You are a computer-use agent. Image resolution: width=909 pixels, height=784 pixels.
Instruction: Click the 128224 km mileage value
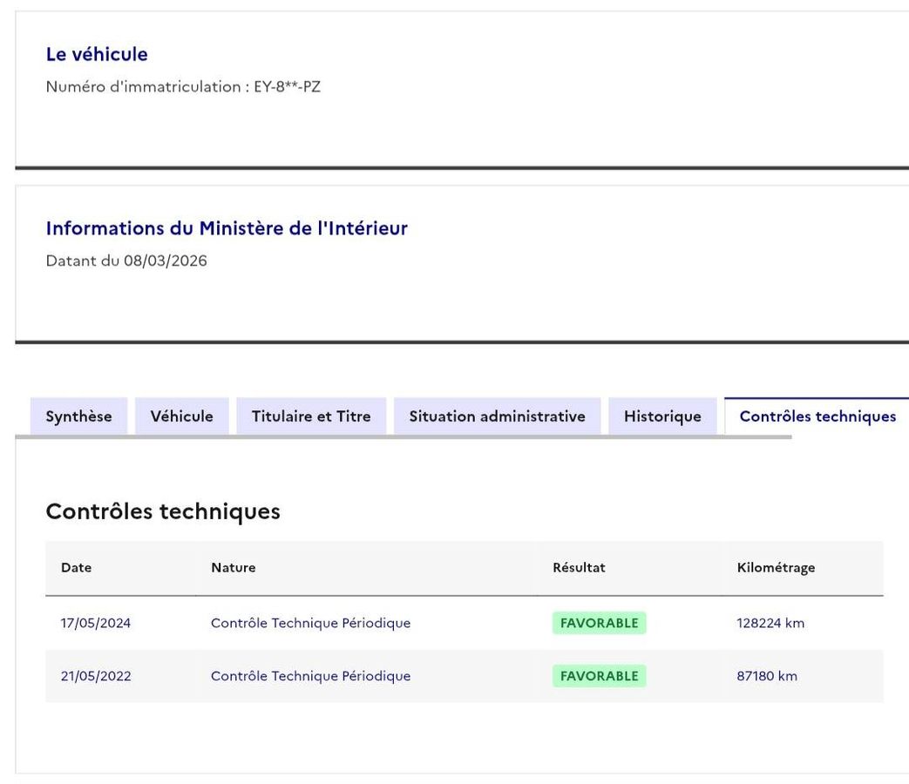(x=770, y=623)
